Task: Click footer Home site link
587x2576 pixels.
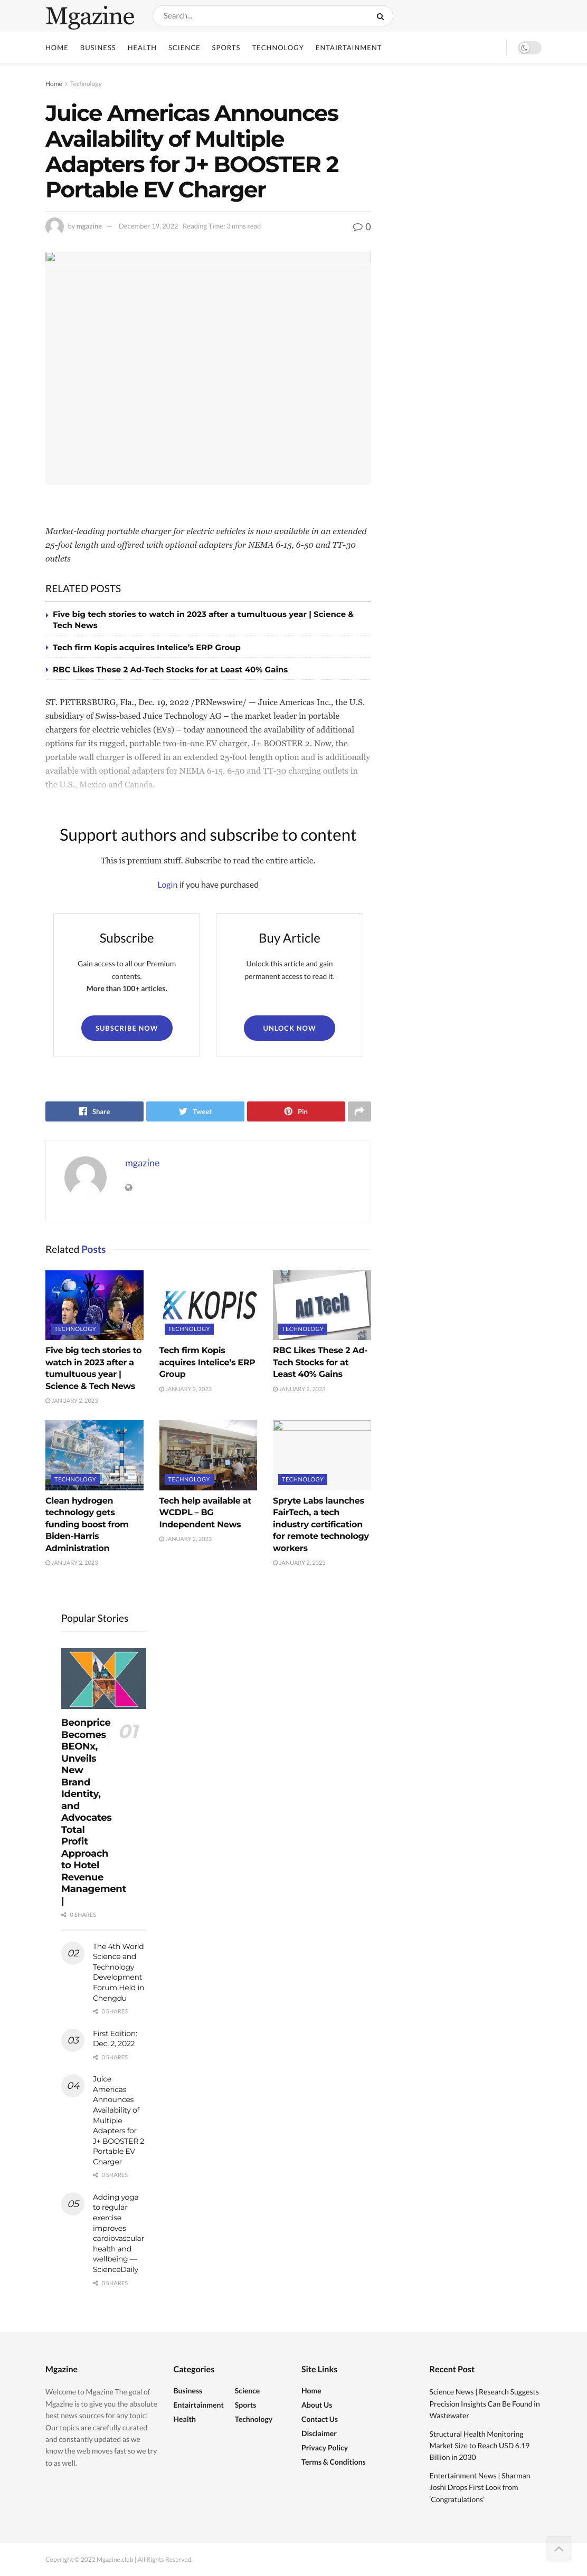Action: (x=311, y=2391)
